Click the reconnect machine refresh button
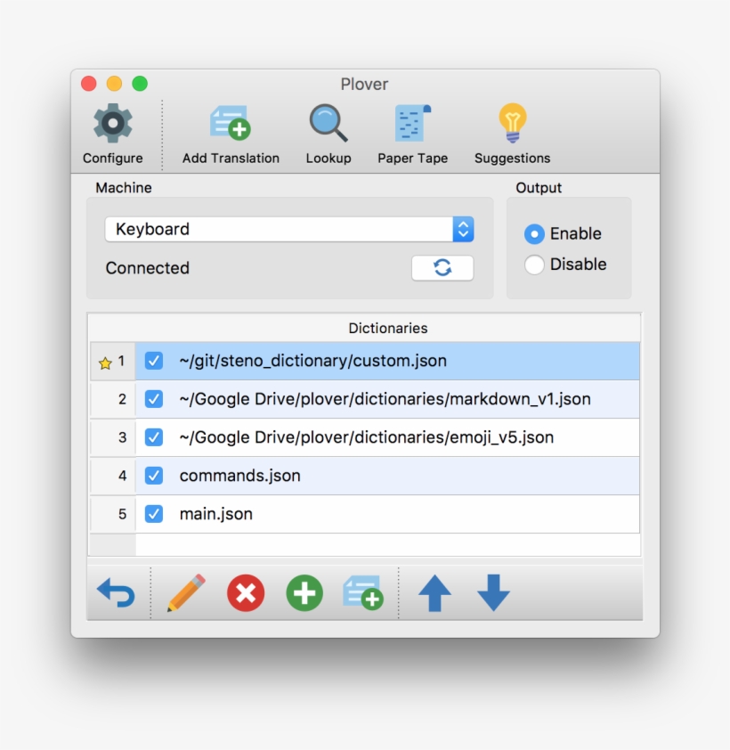This screenshot has width=730, height=750. 442,268
